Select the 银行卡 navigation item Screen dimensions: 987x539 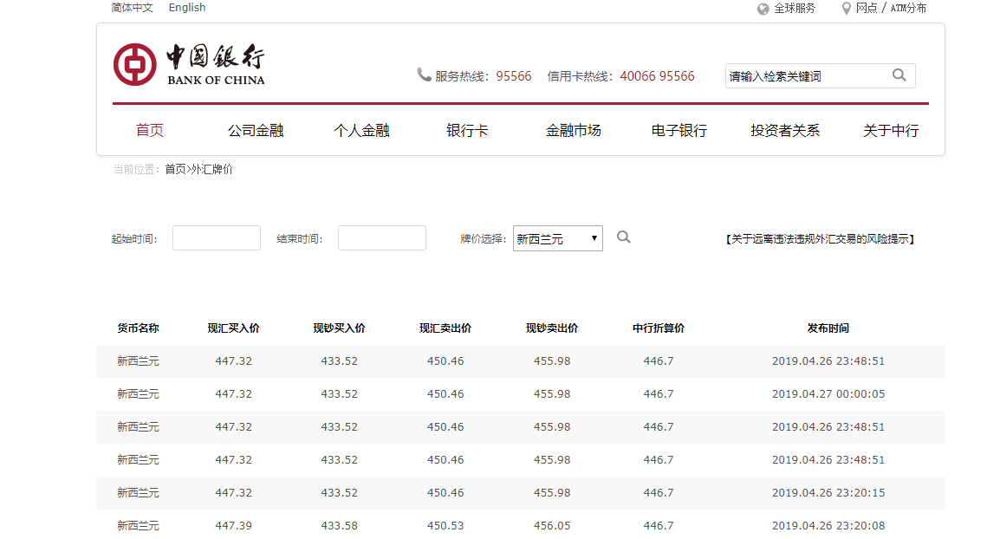click(467, 131)
